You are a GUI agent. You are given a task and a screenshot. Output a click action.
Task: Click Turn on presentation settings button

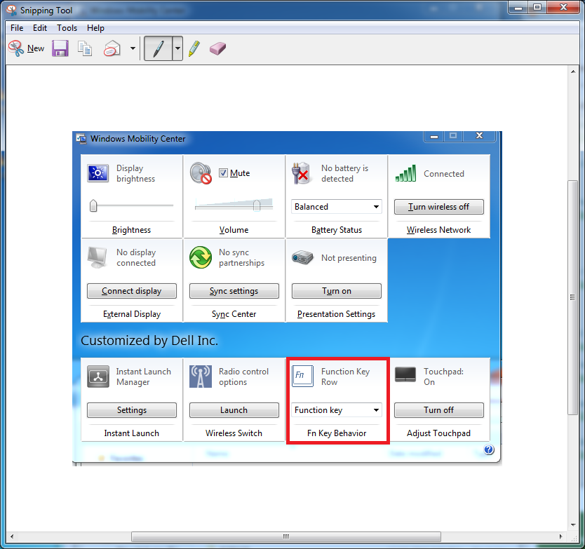click(337, 291)
